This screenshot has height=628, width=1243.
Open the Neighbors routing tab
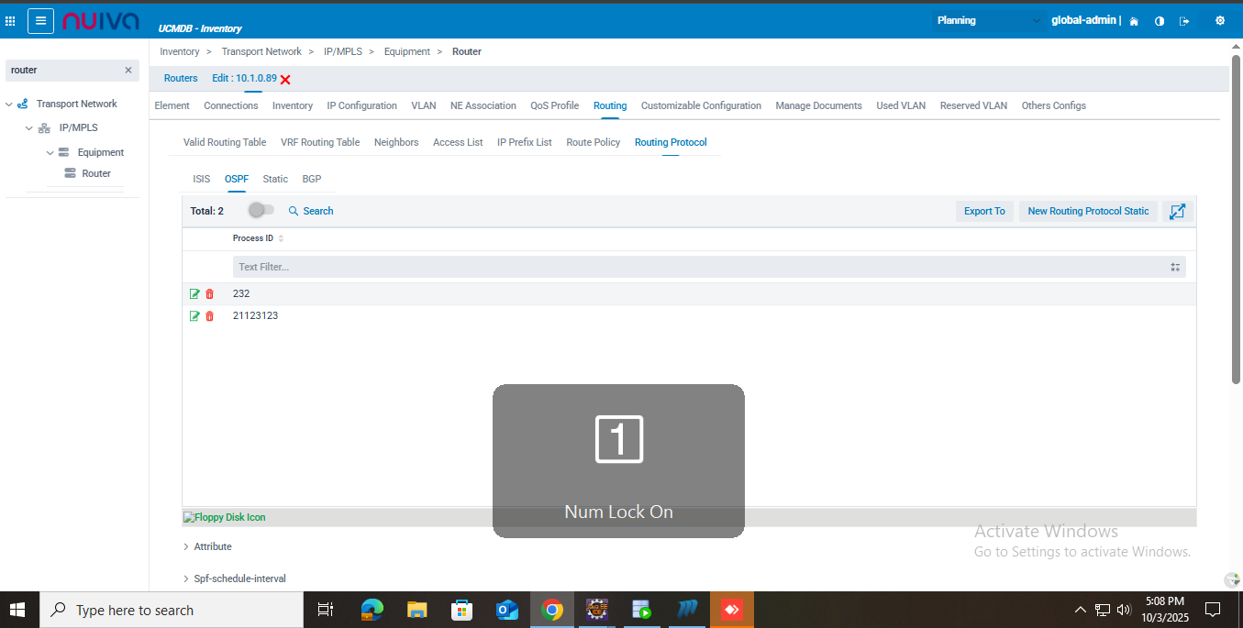click(396, 143)
